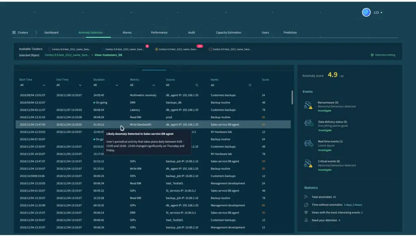
Task: Switch to the Capacity Estimation tab
Action: tap(228, 32)
